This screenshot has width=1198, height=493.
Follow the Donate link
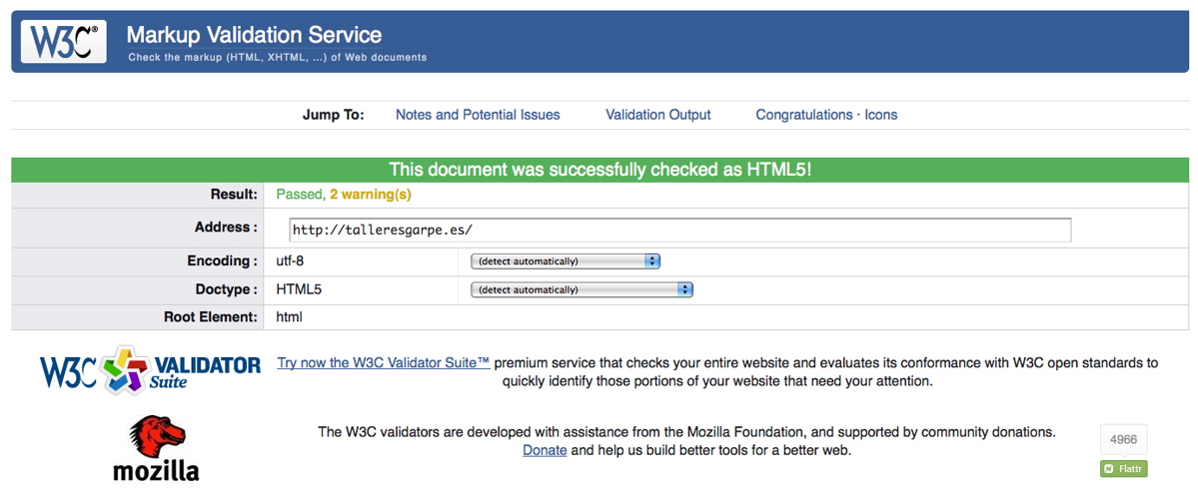click(x=545, y=450)
